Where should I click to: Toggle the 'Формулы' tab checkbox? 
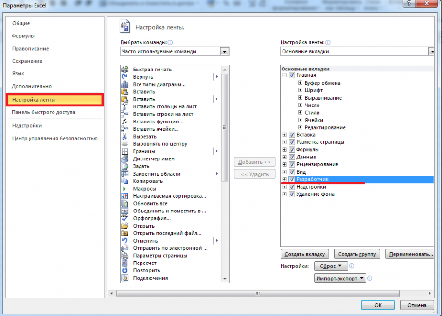pos(292,149)
